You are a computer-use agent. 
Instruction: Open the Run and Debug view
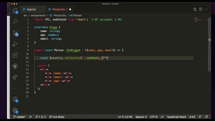[x=15, y=44]
